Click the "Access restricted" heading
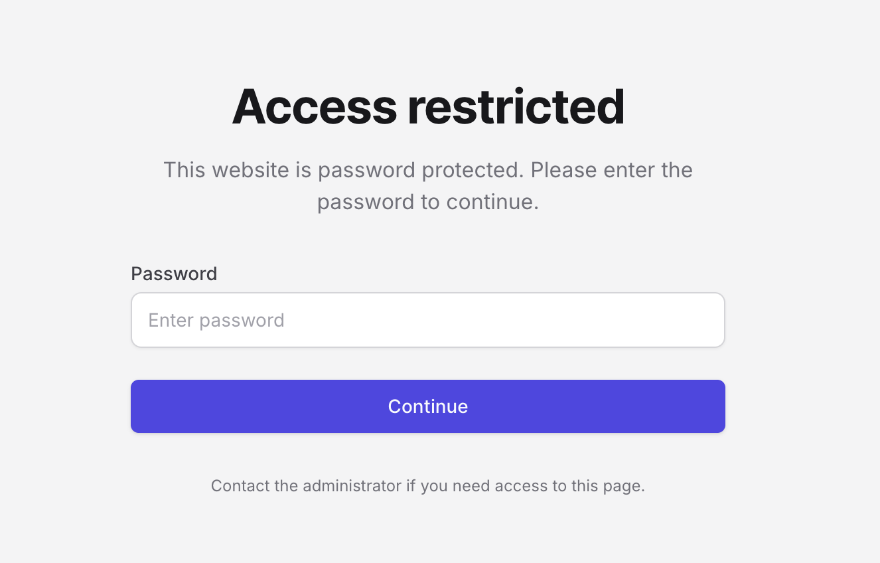Screen dimensions: 880x563 click(x=428, y=106)
